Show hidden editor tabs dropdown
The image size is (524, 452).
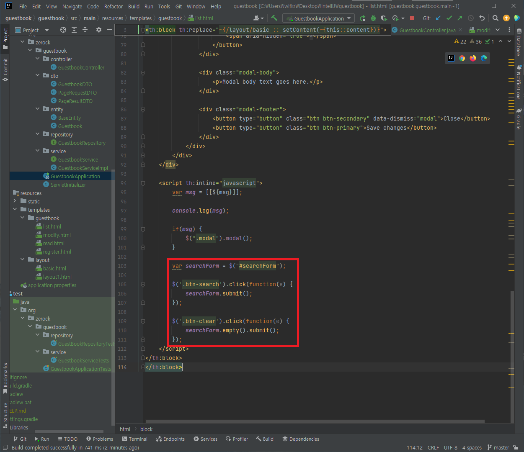pos(498,30)
